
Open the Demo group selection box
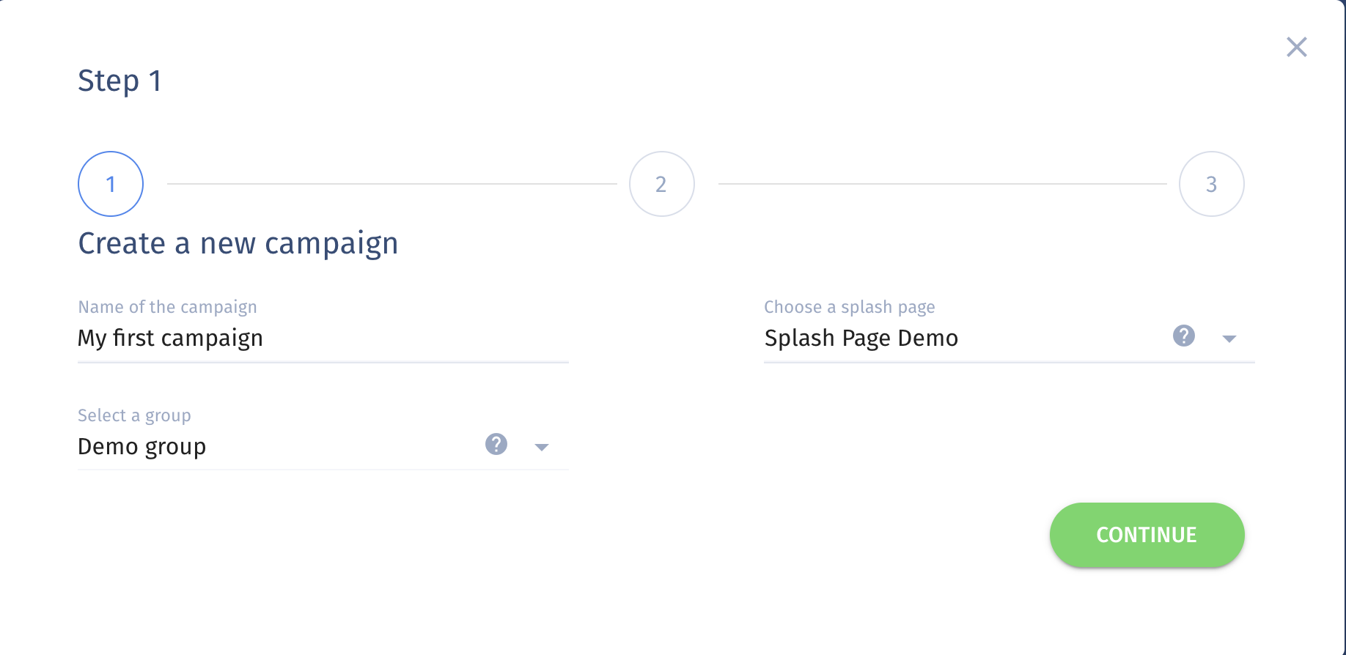[323, 446]
